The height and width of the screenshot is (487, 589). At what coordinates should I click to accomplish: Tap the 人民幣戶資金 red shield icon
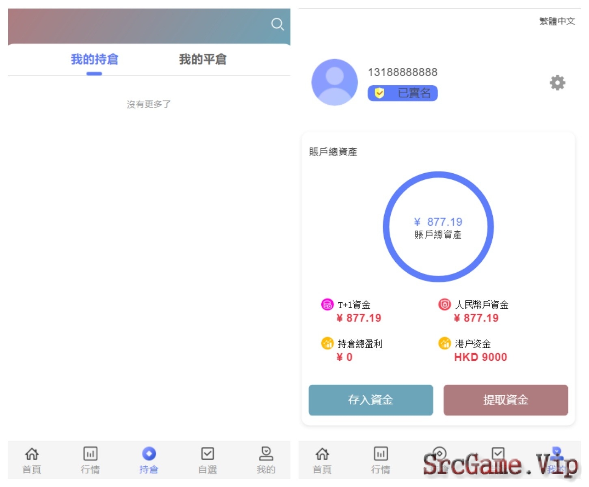point(444,304)
